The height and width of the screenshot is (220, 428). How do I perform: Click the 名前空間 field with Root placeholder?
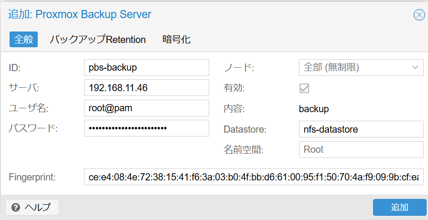[x=361, y=149]
